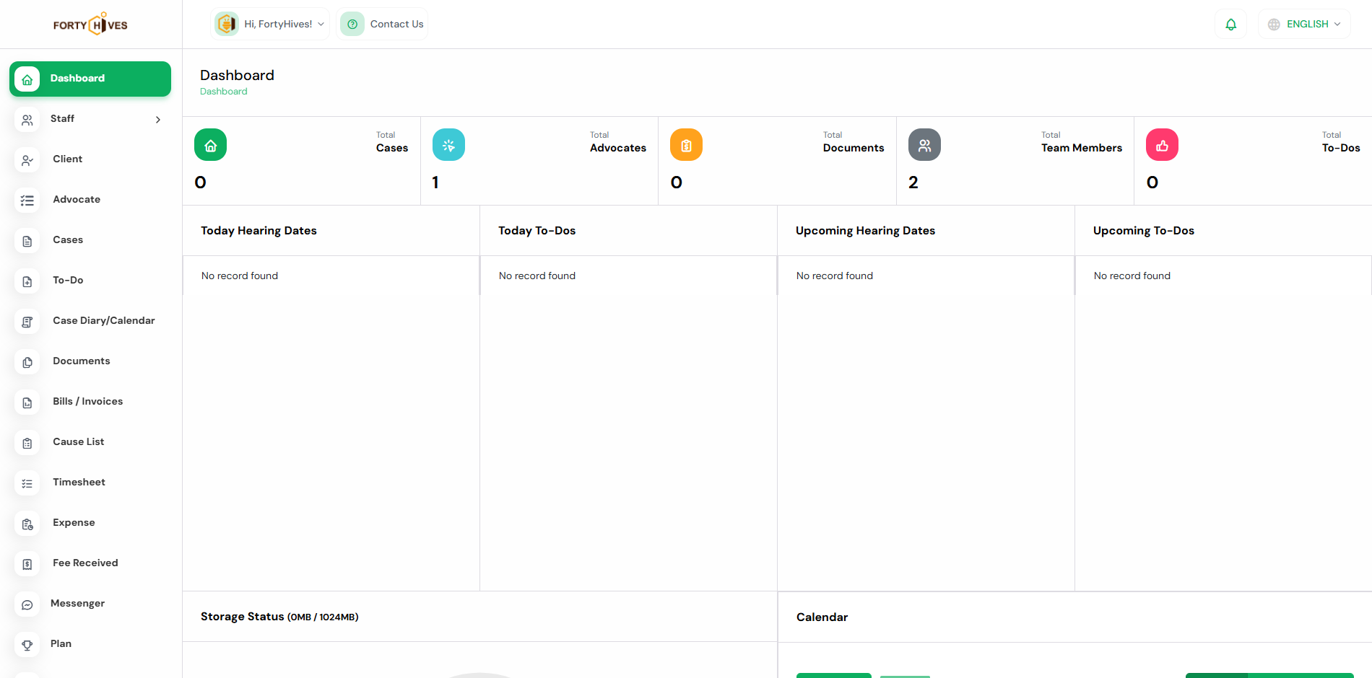Open the notification bell
This screenshot has width=1372, height=678.
point(1231,25)
